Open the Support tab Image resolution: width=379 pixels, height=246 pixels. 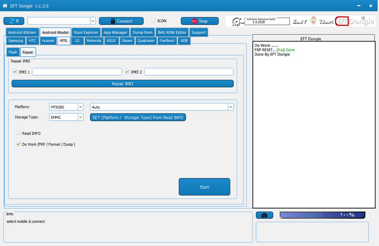199,32
